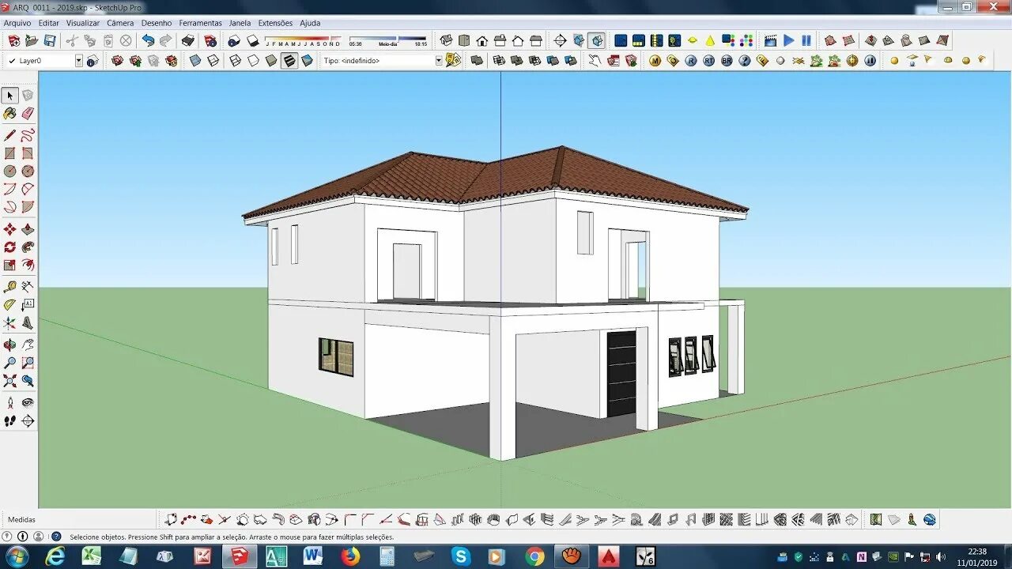The image size is (1012, 569).
Task: Activate the Paint Bucket tool
Action: (x=10, y=114)
